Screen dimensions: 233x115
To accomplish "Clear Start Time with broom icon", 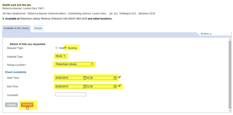I will tap(119, 77).
